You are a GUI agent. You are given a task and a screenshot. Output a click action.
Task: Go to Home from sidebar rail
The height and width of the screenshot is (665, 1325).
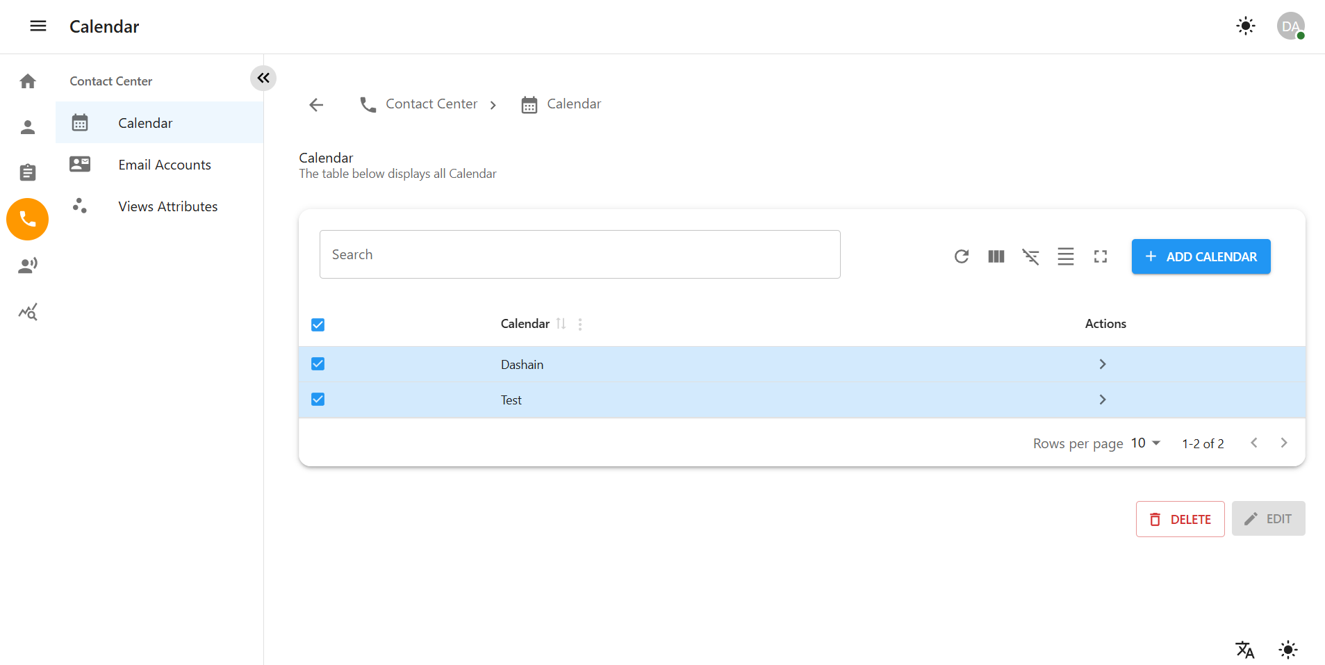tap(28, 81)
